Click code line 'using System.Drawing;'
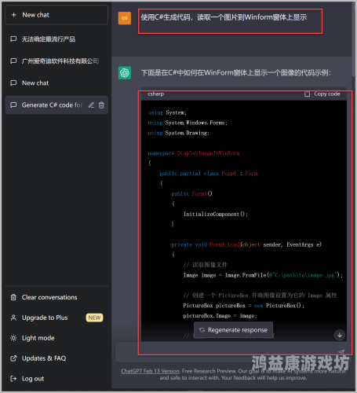357x393 pixels. [179, 133]
